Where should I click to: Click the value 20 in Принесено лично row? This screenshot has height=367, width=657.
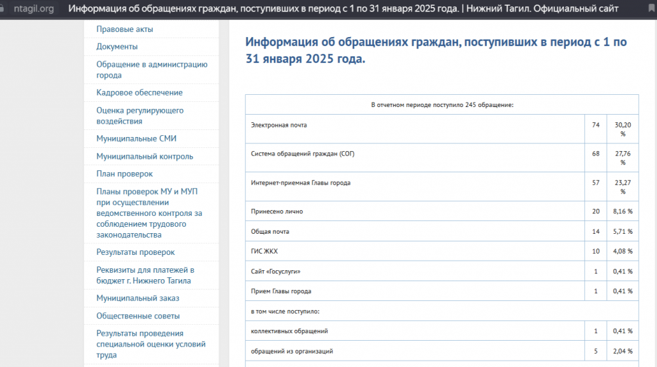click(x=596, y=212)
